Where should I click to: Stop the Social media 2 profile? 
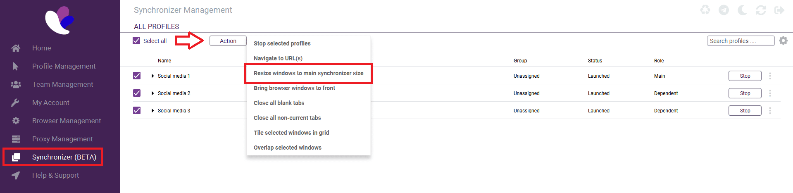[x=745, y=93]
